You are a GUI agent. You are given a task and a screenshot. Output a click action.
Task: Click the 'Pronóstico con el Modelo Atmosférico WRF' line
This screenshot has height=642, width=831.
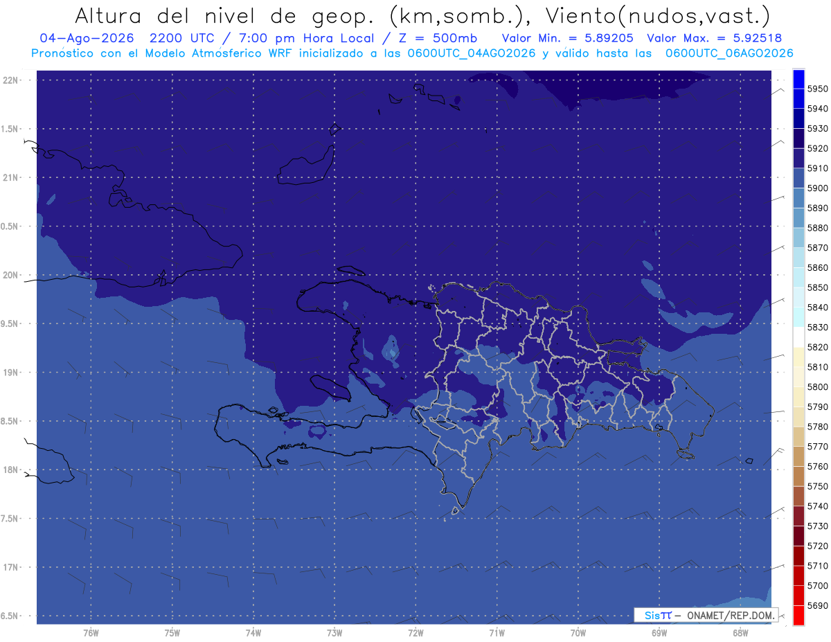pos(161,53)
